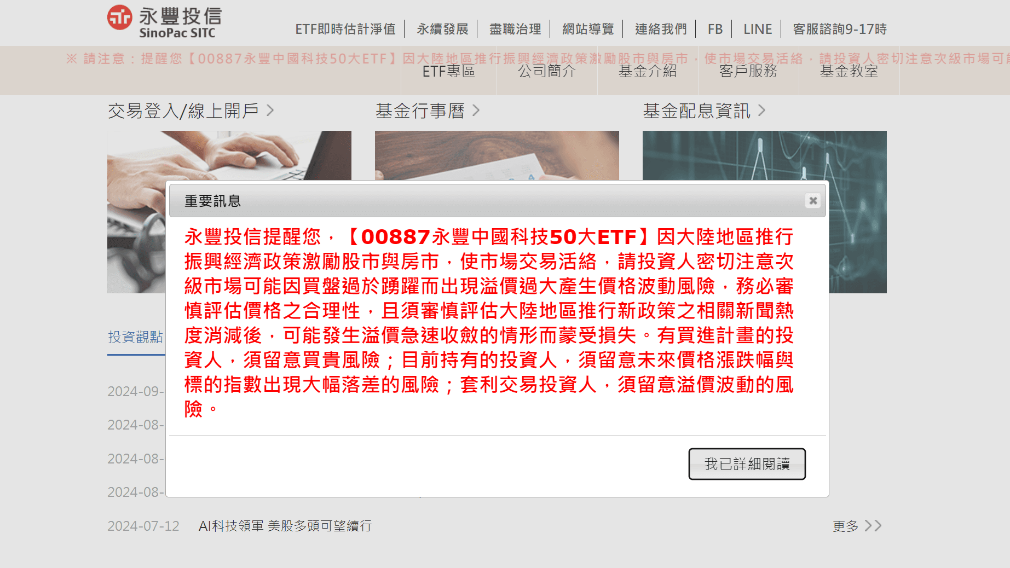
Task: Close the 重要訊息 dialog with X
Action: tap(813, 201)
